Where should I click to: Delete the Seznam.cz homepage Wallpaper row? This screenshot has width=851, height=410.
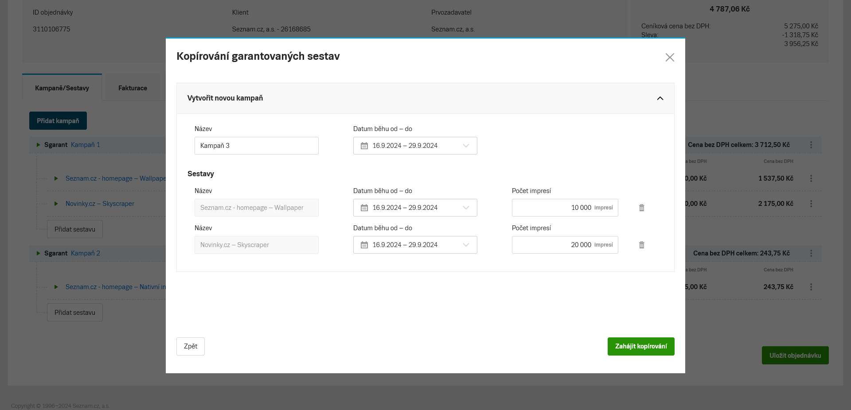641,208
